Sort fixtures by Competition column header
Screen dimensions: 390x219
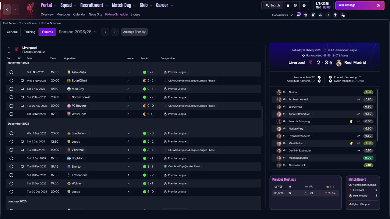(x=168, y=58)
